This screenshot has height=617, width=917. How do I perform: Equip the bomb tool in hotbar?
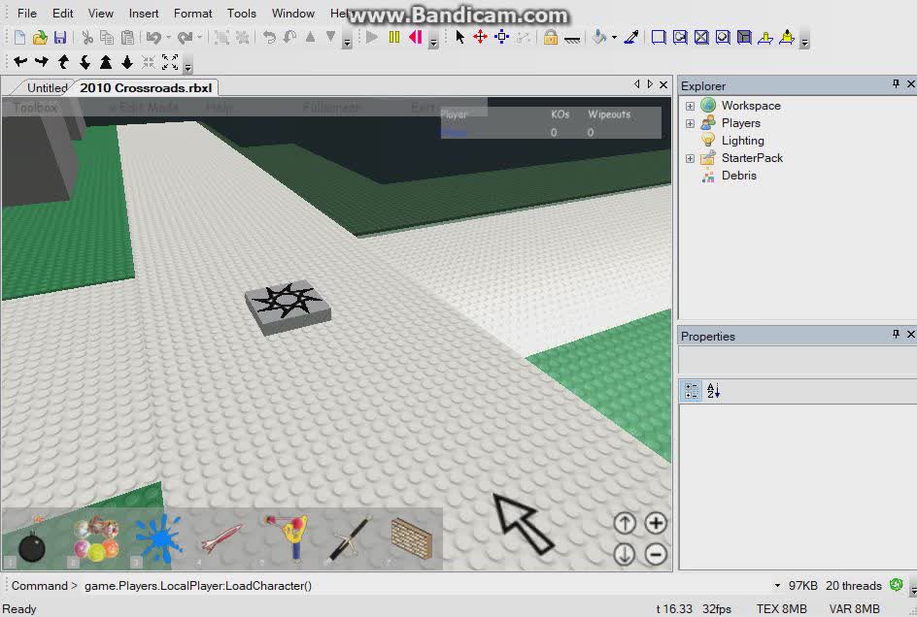(x=32, y=539)
